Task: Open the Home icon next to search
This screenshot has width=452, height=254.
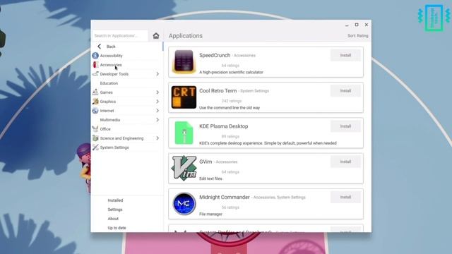Action: pyautogui.click(x=156, y=36)
